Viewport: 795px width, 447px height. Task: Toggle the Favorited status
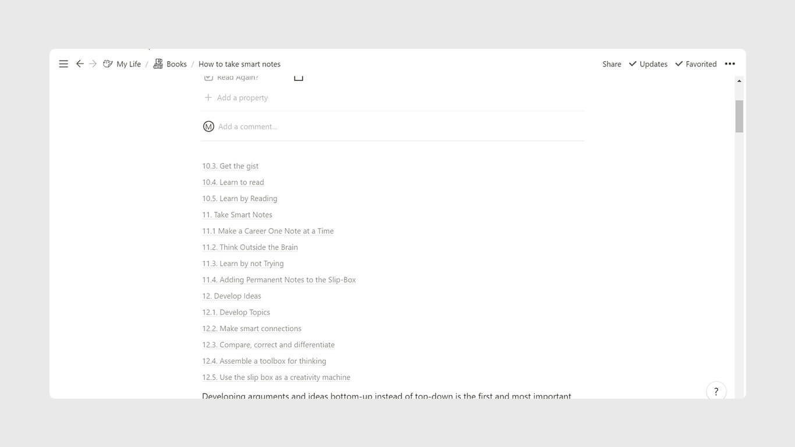[695, 64]
